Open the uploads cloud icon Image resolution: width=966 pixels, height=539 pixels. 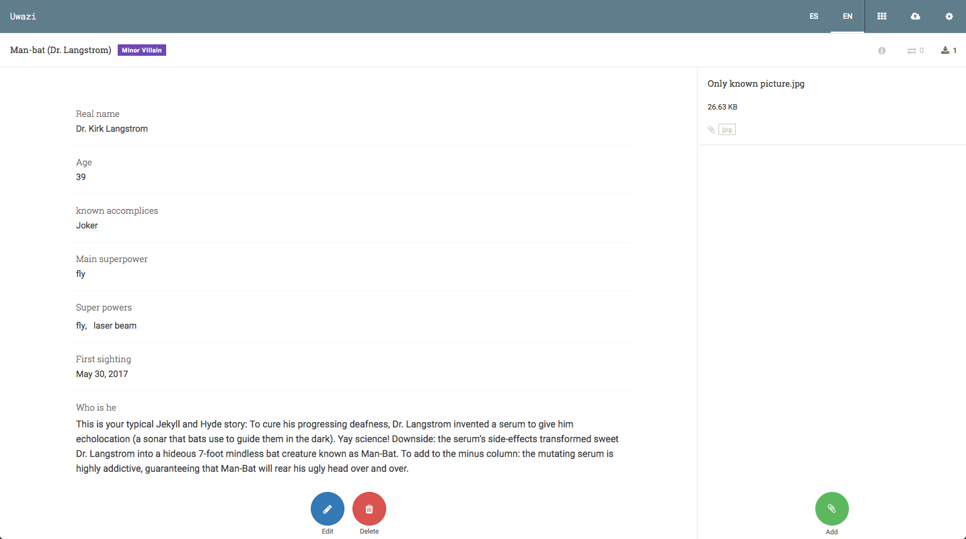[x=915, y=16]
